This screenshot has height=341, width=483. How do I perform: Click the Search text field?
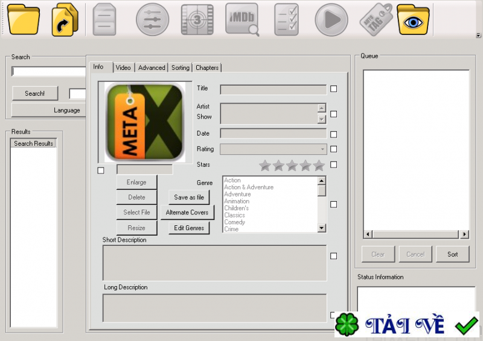point(49,71)
